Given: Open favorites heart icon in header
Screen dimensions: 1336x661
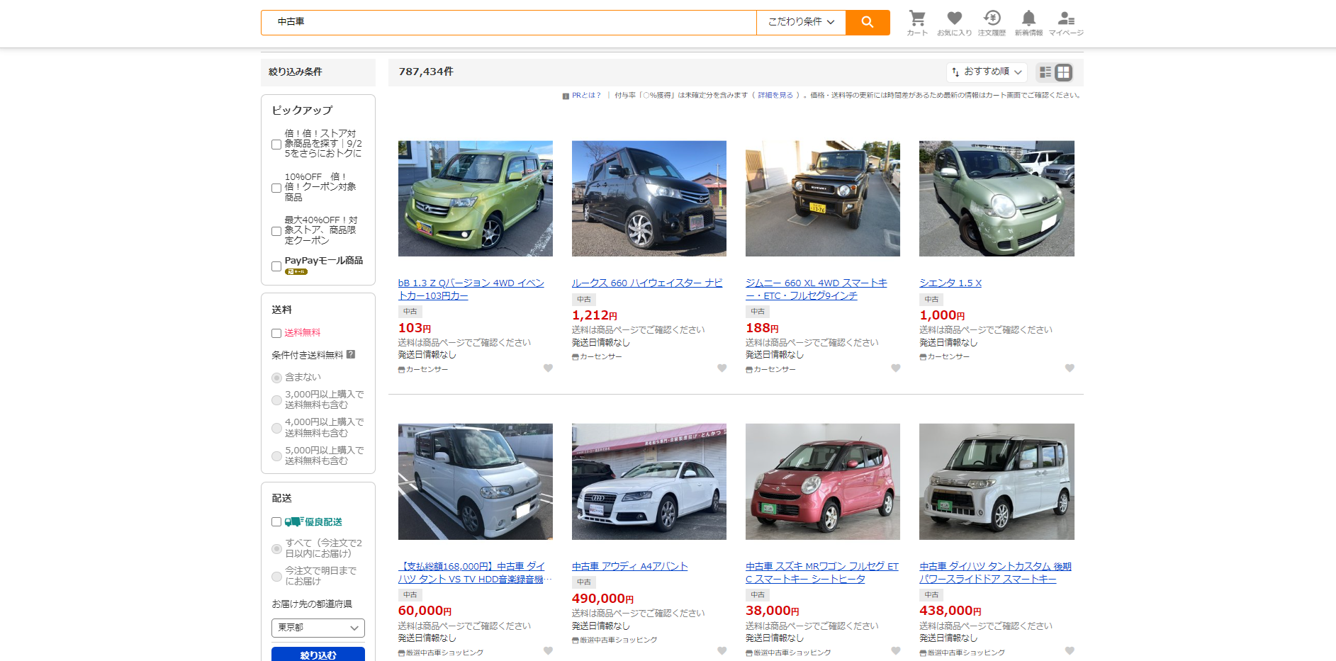Looking at the screenshot, I should [954, 23].
